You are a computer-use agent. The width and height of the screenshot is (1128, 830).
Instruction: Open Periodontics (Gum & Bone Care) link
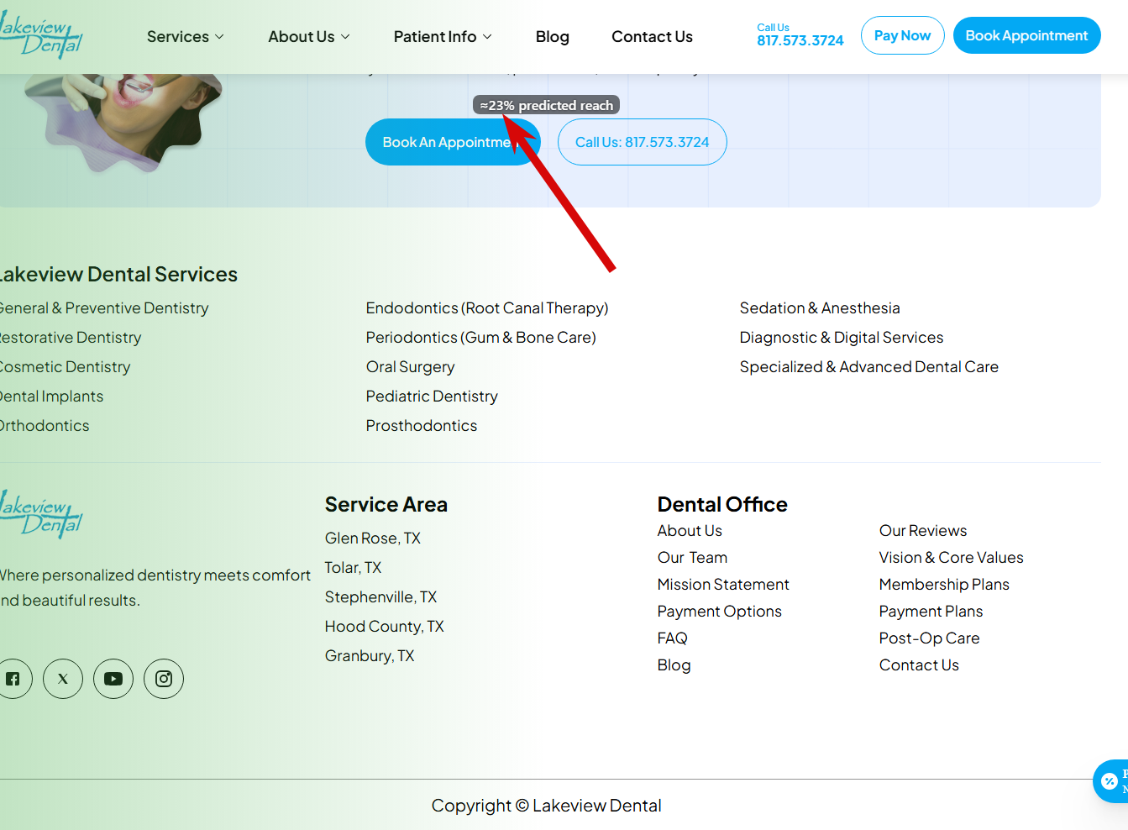(480, 338)
